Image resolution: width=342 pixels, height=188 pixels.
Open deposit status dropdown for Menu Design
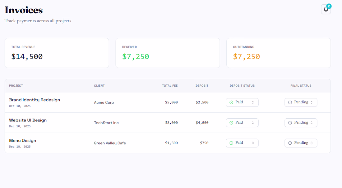tap(242, 143)
